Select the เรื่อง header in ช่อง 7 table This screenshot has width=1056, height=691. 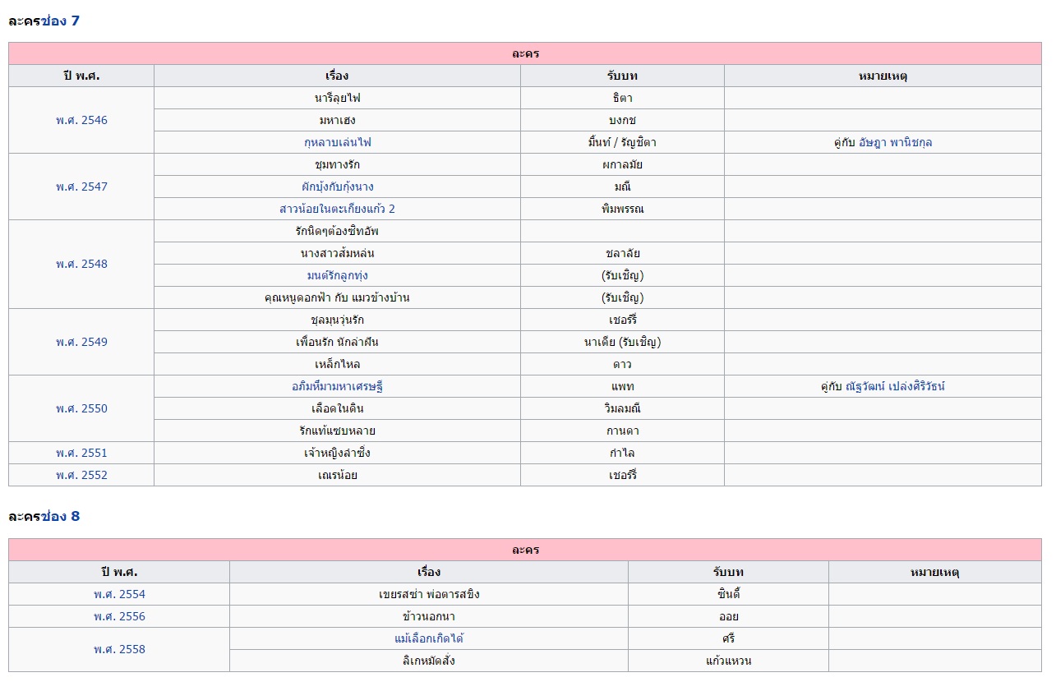tap(337, 76)
